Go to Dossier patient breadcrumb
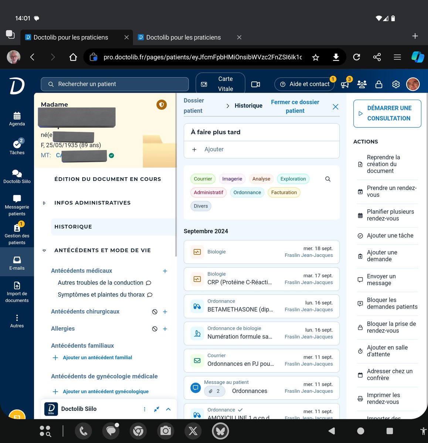The image size is (428, 443). 194,106
